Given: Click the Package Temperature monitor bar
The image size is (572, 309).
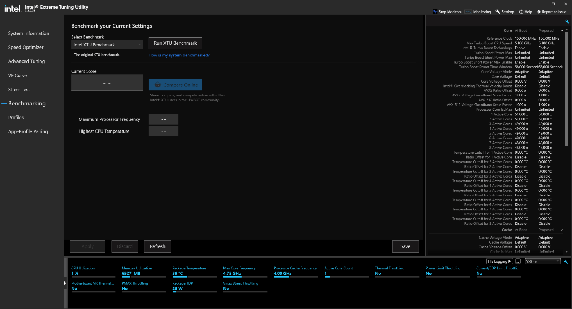Looking at the screenshot, I should click(x=194, y=277).
